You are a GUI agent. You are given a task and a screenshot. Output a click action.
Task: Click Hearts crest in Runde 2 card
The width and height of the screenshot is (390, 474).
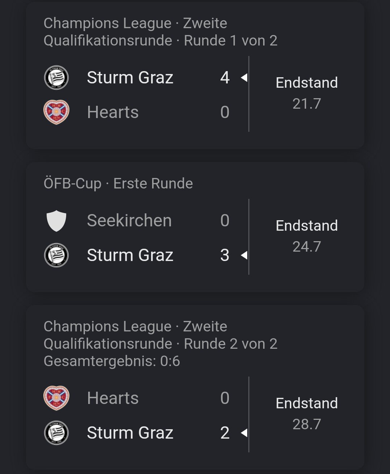pos(56,398)
